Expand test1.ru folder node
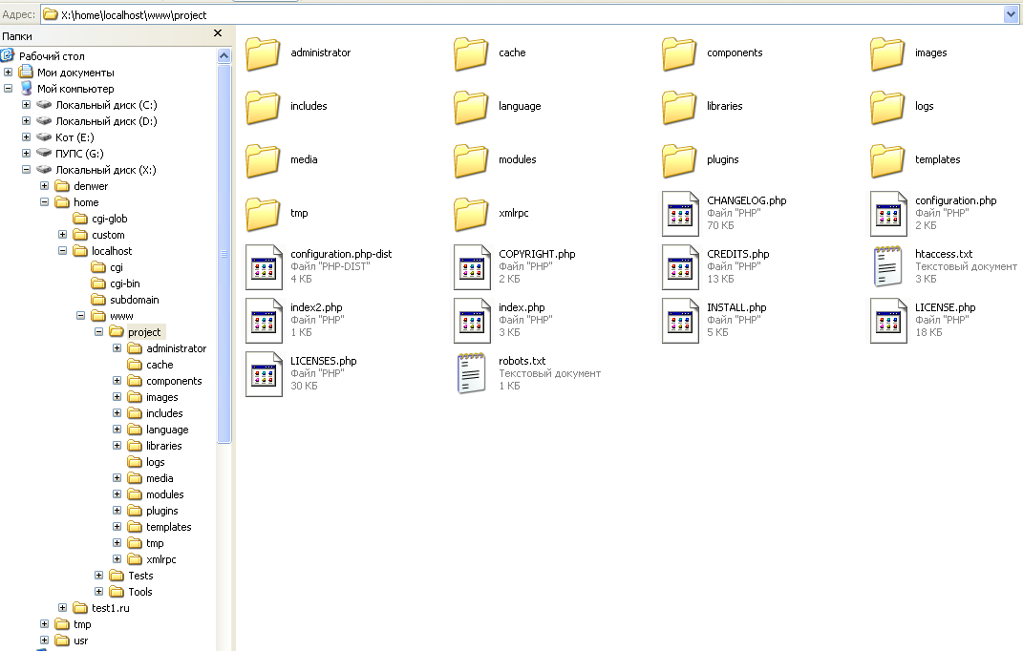This screenshot has height=651, width=1023. pyautogui.click(x=63, y=608)
